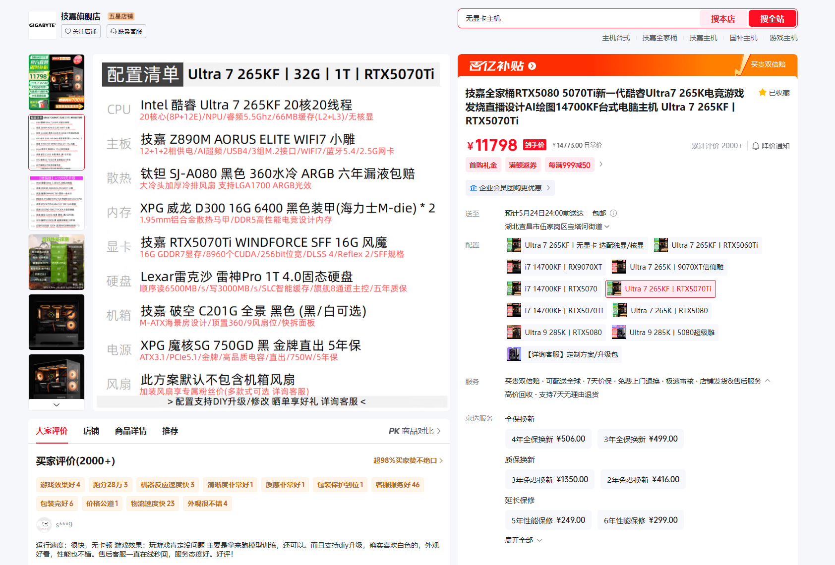Click the bell icon for 降价通知
The image size is (835, 565).
click(x=756, y=146)
